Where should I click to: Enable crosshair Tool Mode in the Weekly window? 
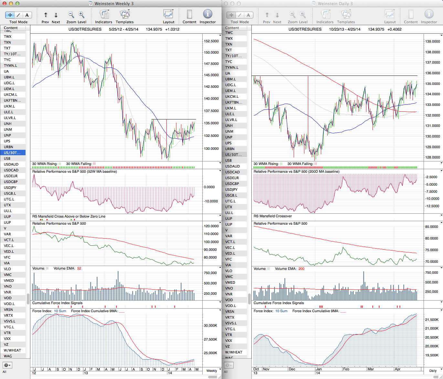[10, 15]
